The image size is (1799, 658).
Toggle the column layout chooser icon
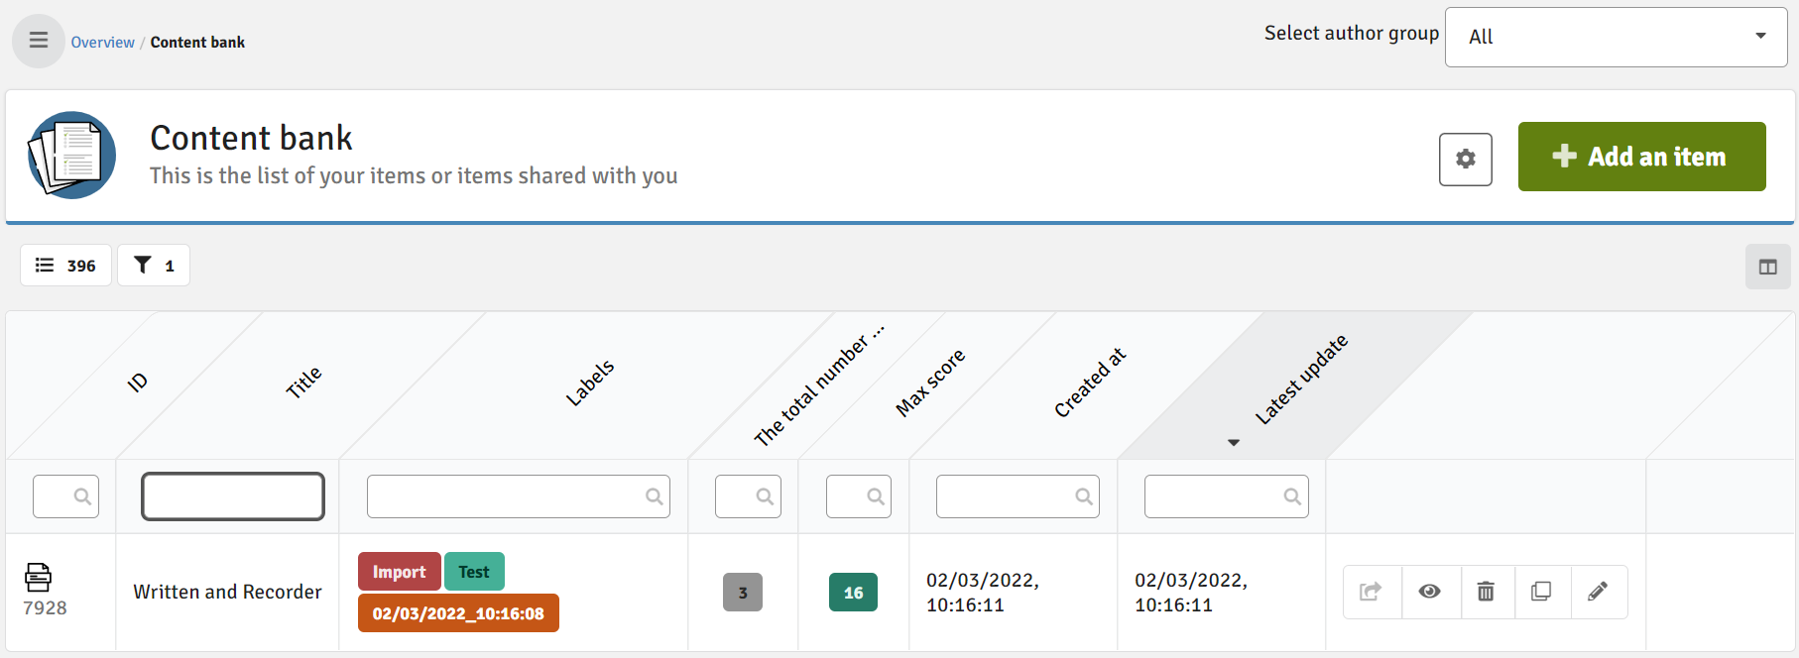(1767, 267)
